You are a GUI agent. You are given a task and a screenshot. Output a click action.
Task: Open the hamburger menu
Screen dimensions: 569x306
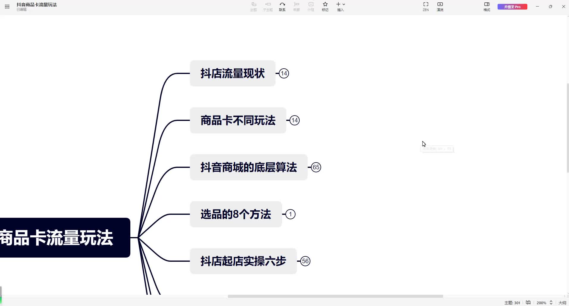click(x=7, y=7)
